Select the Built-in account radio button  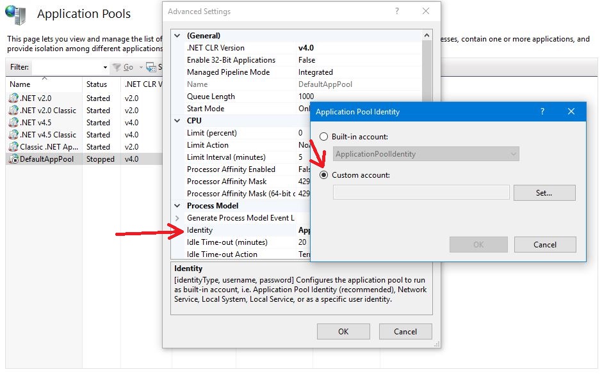[324, 137]
